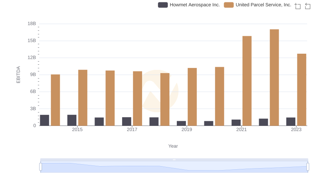This screenshot has height=182, width=315.
Task: Click the Howmet bar for 2015
Action: pos(72,120)
